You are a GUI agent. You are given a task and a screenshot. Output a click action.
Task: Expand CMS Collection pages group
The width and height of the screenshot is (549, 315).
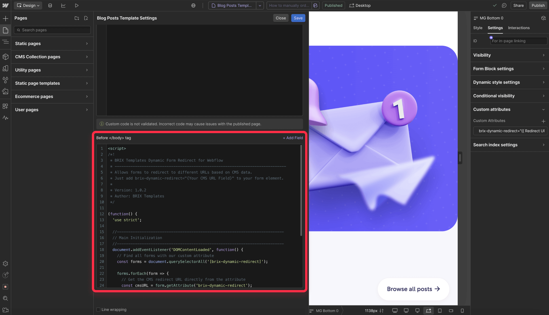(52, 57)
